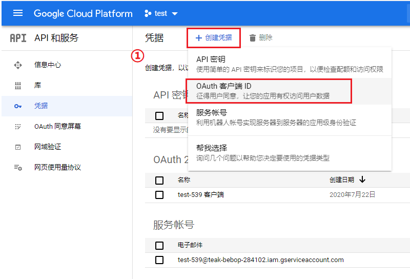Click the 网域验证 checkbox-style icon
This screenshot has width=410, height=279.
(x=18, y=147)
